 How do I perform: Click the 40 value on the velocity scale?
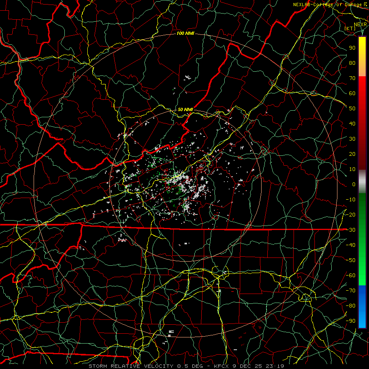point(352,124)
